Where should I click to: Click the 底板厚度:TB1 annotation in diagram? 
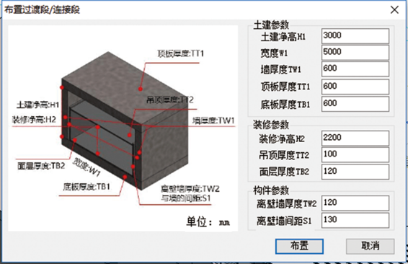click(x=87, y=187)
